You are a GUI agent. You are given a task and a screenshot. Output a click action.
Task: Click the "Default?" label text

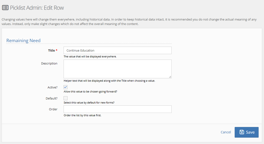click(52, 98)
